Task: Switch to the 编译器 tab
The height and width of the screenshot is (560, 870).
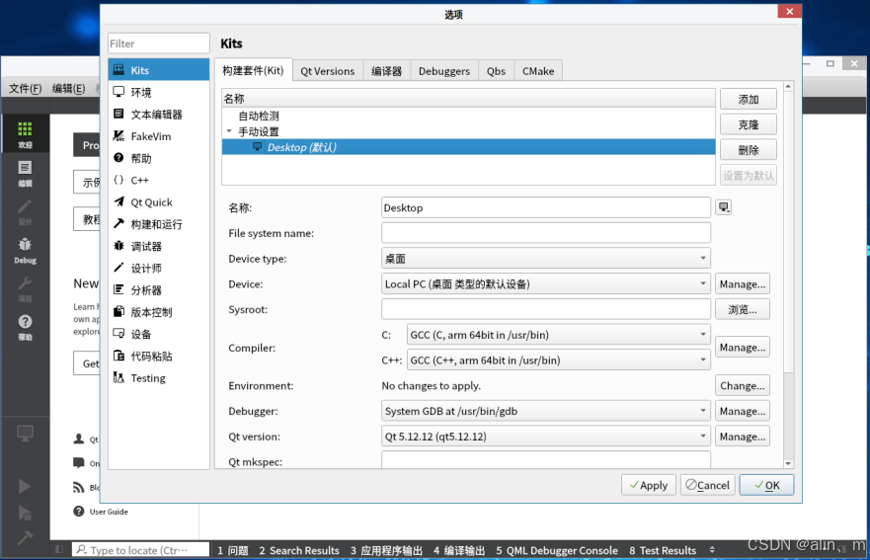Action: 386,71
